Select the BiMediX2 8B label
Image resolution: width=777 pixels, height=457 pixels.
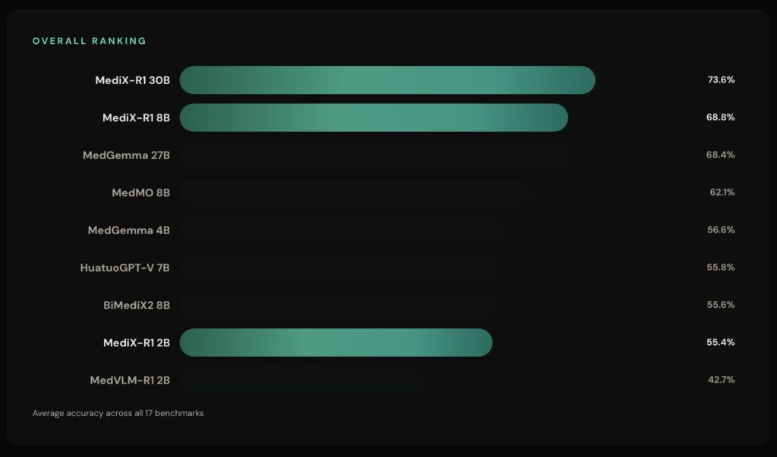[x=136, y=305]
